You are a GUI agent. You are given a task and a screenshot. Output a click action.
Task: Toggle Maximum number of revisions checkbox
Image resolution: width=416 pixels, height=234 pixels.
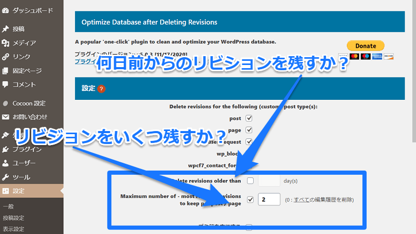pos(250,199)
